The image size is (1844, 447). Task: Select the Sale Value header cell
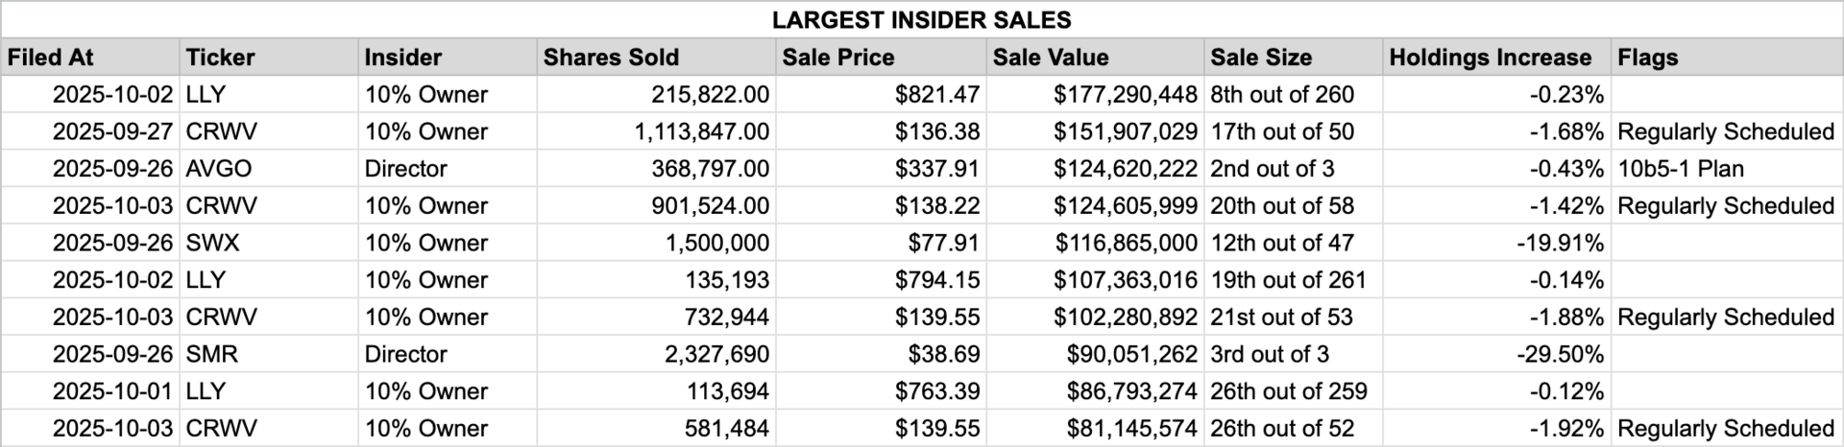(1096, 58)
